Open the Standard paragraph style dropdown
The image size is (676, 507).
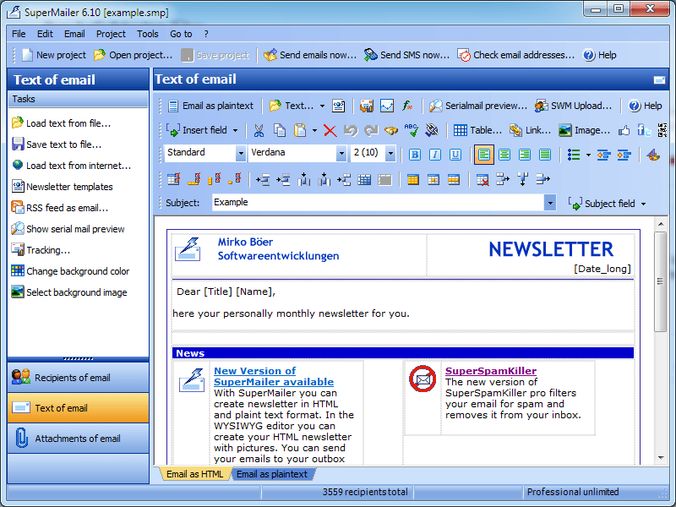click(241, 153)
